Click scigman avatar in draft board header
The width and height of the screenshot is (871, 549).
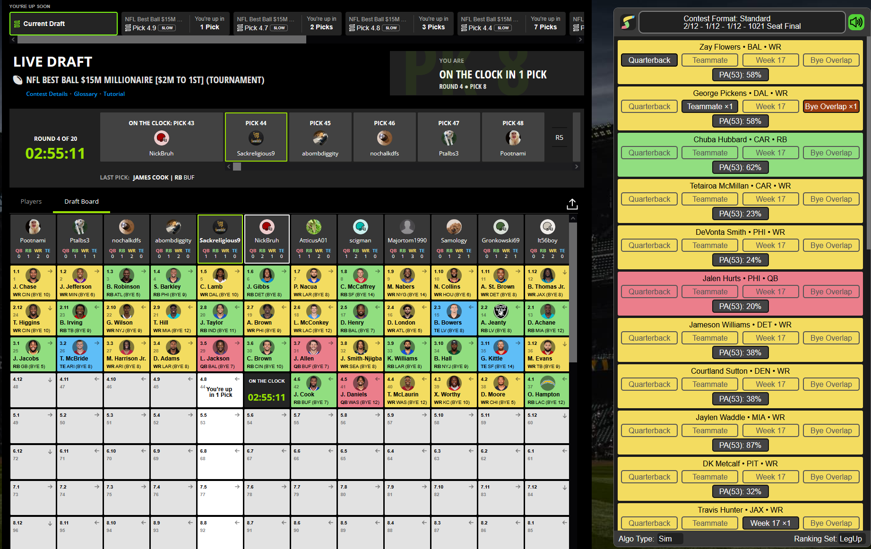click(x=360, y=227)
